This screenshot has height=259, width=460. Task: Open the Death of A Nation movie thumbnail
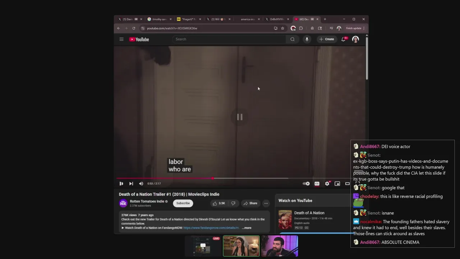(285, 219)
